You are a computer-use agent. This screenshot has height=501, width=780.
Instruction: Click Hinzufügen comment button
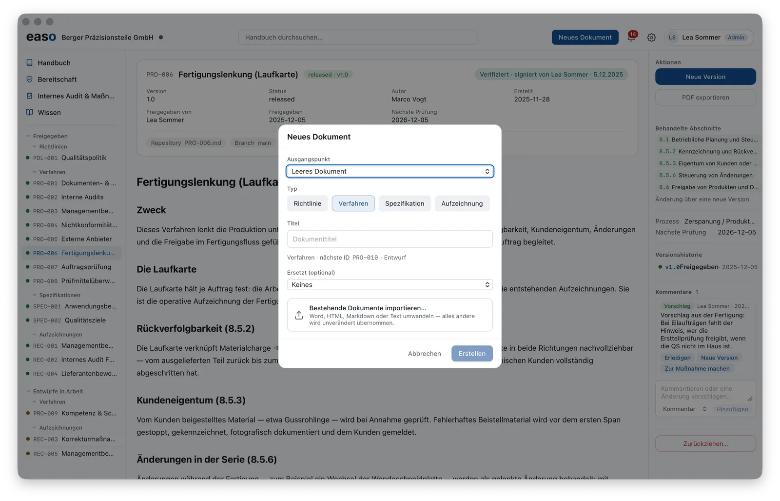click(x=732, y=409)
